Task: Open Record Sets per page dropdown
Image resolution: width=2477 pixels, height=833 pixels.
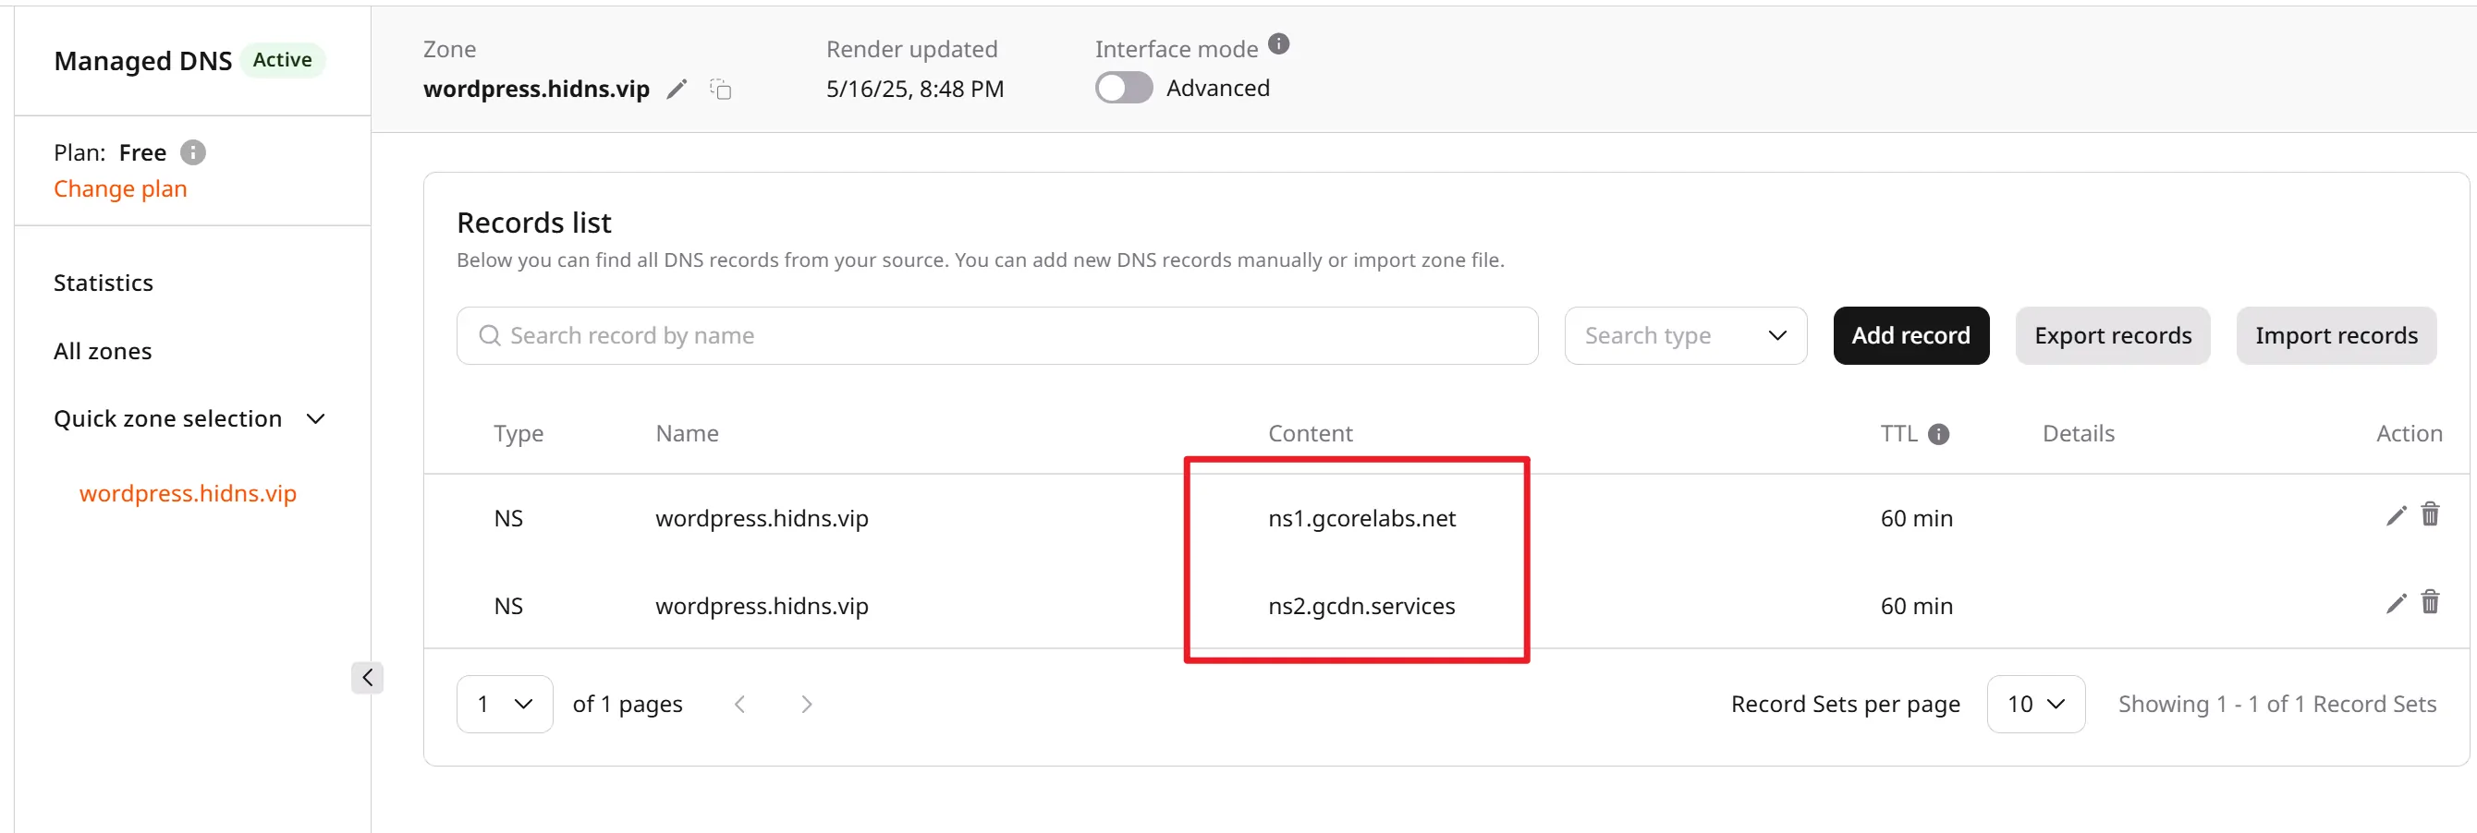Action: tap(2035, 705)
